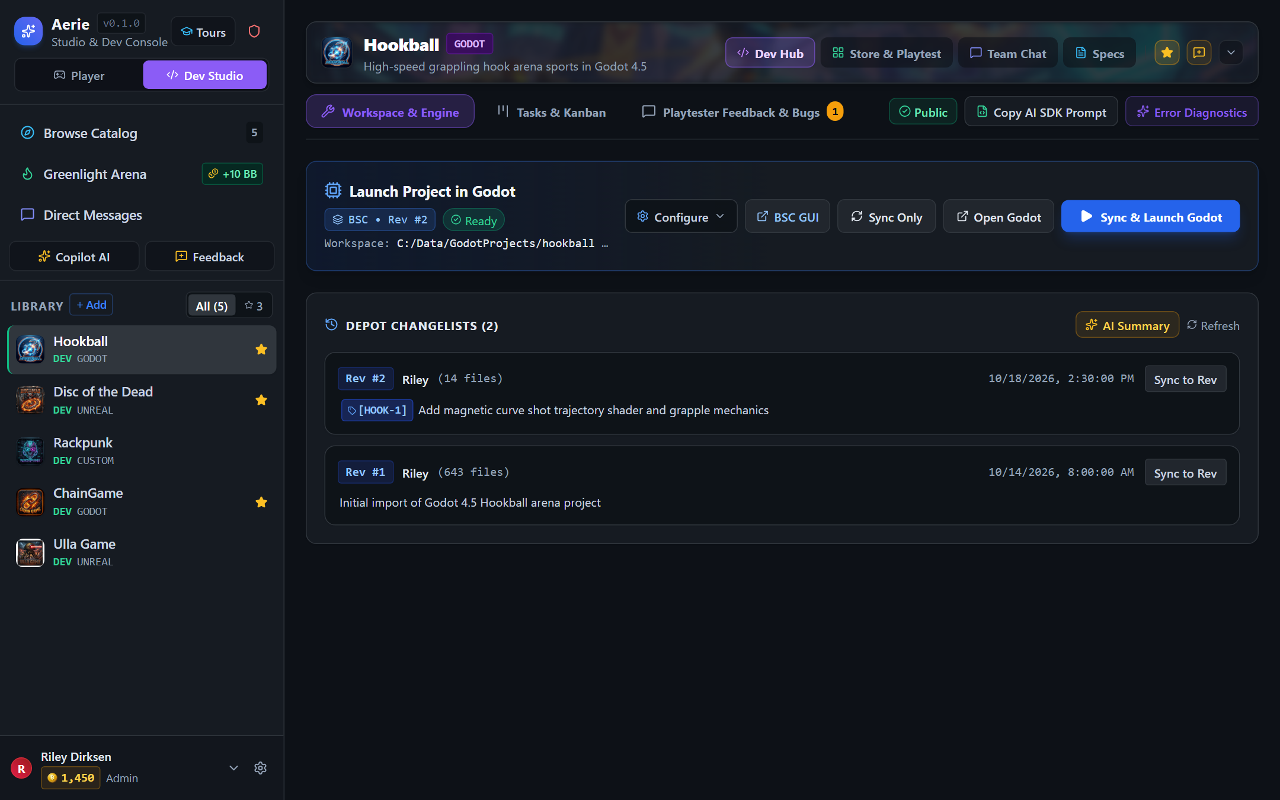Open the Configure dropdown
This screenshot has height=800, width=1280.
(681, 217)
